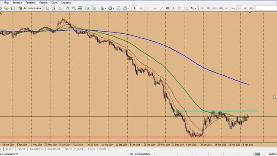
Task: Expand the arrows dropdown arrow
Action: tap(196, 8)
